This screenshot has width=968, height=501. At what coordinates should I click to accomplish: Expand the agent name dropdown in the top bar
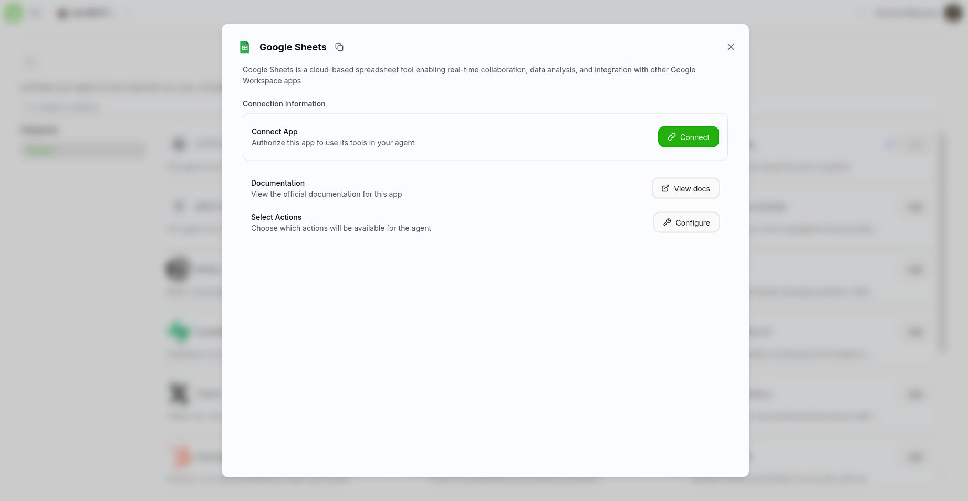(128, 13)
